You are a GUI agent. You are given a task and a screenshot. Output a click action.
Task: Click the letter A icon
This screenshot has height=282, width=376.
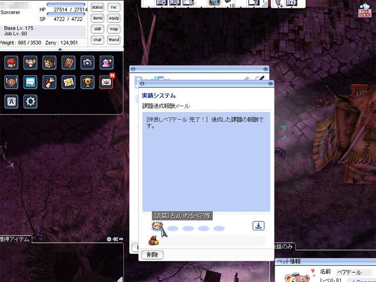point(11,102)
